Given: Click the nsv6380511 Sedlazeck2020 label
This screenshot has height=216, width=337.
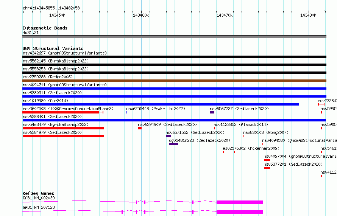Looking at the screenshot, I should pos(52,93).
